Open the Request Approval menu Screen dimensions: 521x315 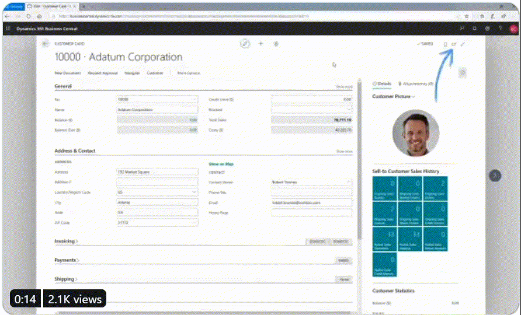coord(103,73)
